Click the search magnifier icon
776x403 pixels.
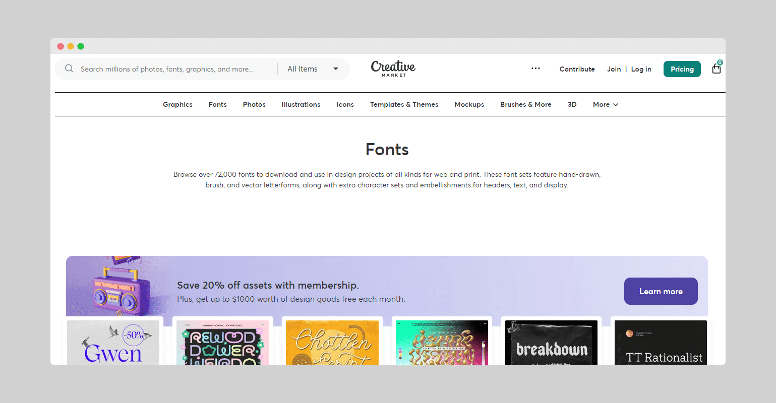[x=69, y=69]
